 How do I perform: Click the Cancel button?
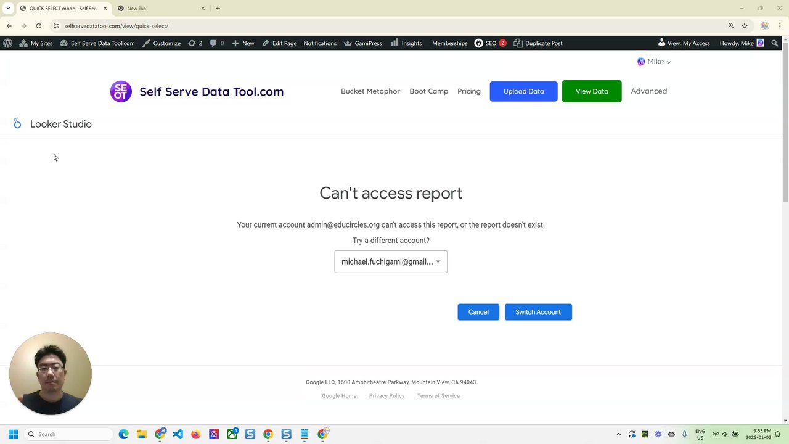coord(478,312)
